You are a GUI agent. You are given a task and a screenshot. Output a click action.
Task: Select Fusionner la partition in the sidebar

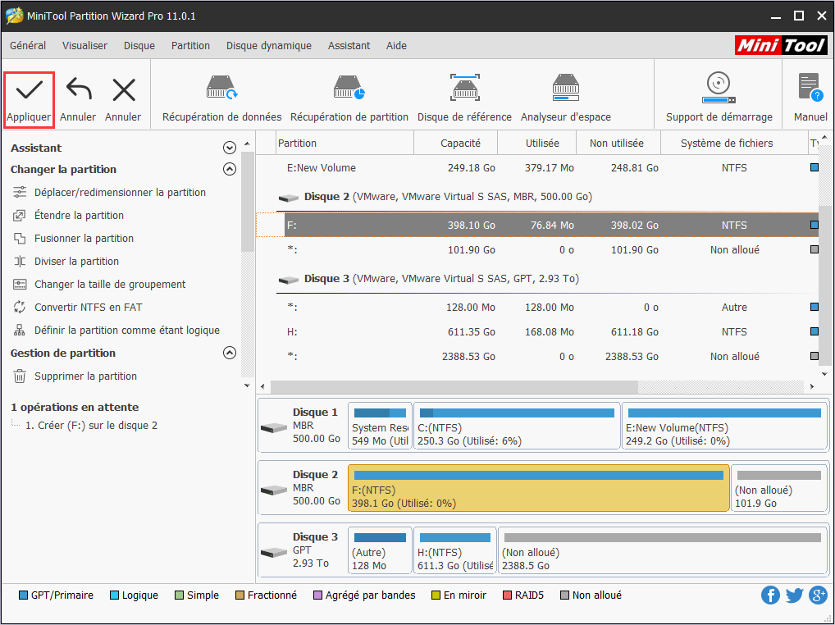click(x=82, y=237)
